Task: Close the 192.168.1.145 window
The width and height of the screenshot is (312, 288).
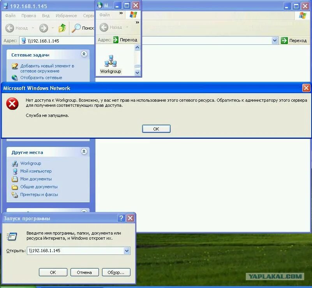Action: [305, 6]
